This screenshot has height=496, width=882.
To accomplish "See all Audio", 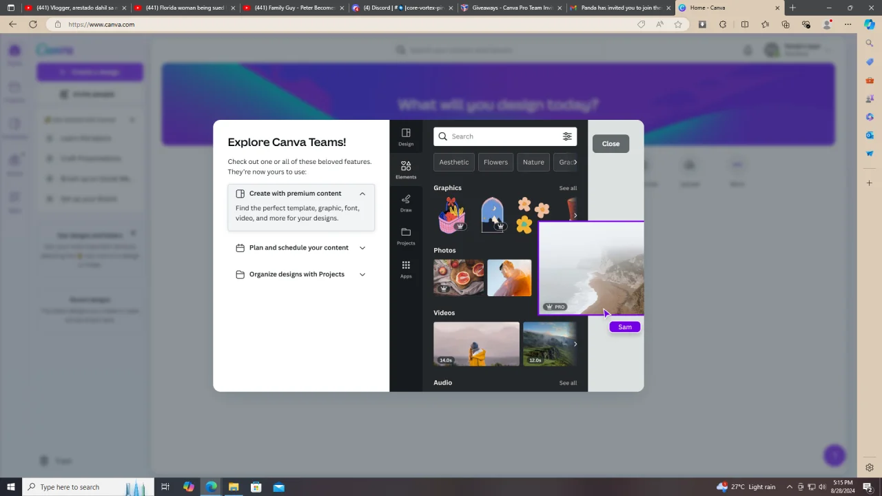I will tap(568, 383).
